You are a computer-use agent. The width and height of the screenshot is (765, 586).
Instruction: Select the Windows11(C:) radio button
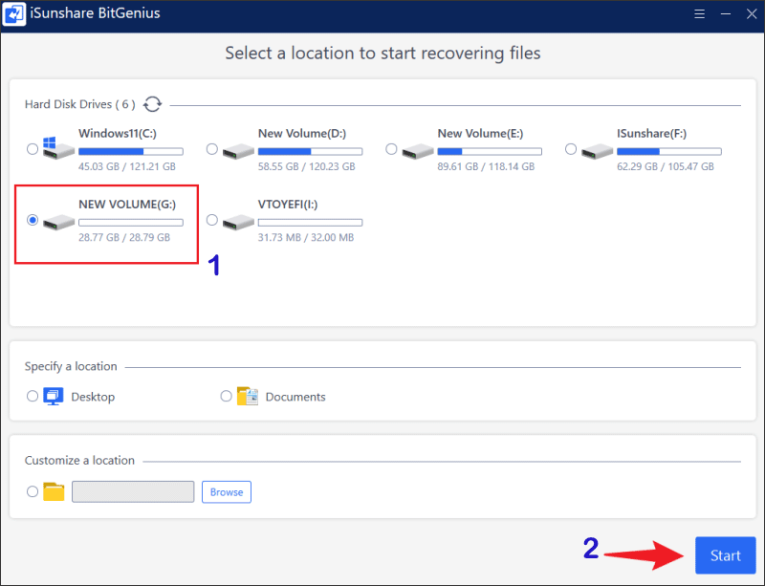click(33, 149)
